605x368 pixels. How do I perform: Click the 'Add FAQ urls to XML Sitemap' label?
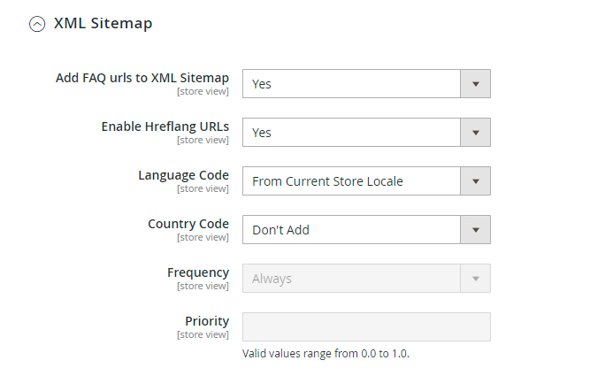pos(142,78)
